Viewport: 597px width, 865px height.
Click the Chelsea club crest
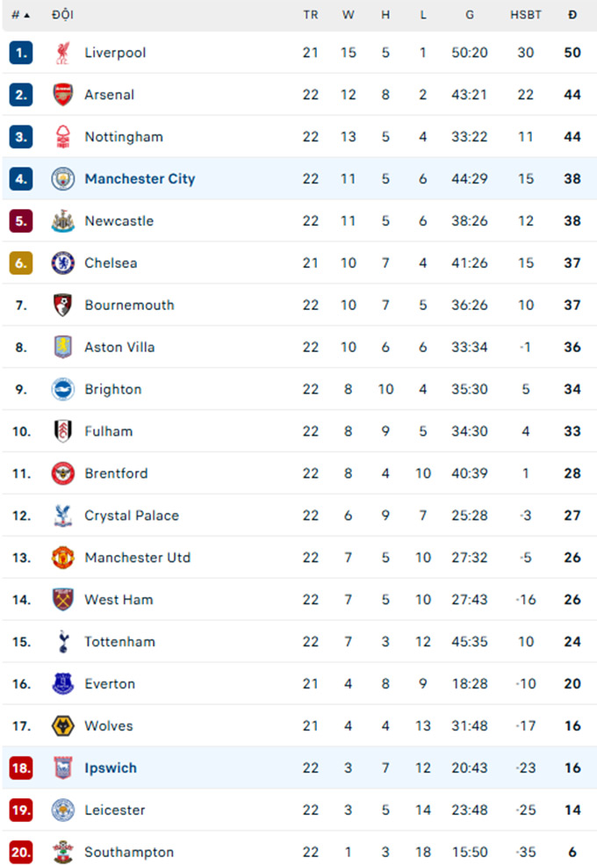coord(63,263)
